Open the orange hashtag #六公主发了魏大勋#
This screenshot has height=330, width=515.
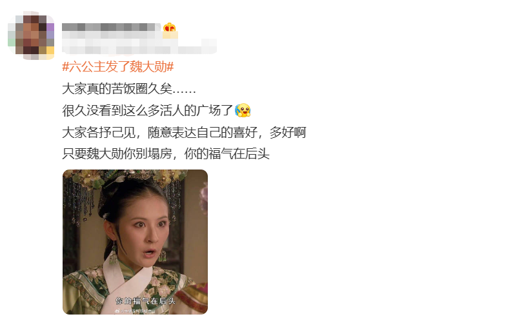118,67
